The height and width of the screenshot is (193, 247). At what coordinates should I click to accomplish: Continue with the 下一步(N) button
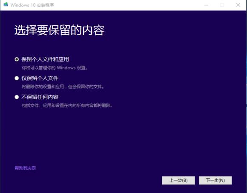215,180
